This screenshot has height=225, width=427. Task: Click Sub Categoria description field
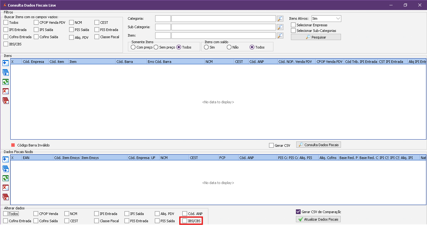pos(223,27)
